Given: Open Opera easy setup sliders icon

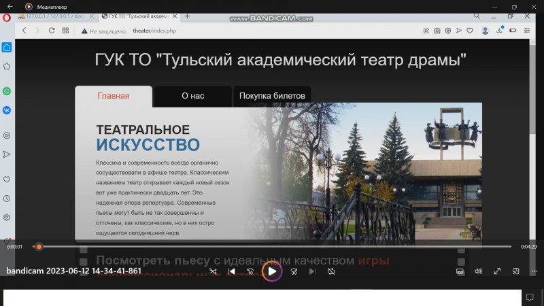Looking at the screenshot, I should pos(526,31).
